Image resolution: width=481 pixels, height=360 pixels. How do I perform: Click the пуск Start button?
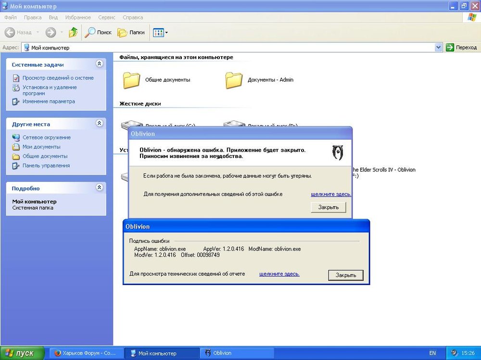coord(22,353)
